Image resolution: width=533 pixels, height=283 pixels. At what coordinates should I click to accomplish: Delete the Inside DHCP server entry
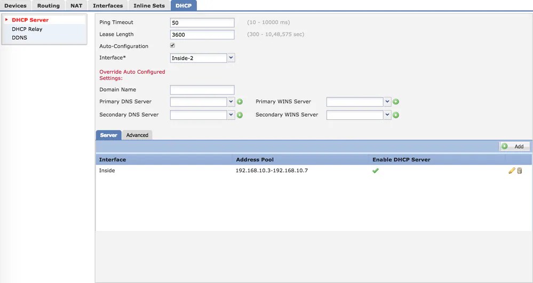(x=520, y=171)
